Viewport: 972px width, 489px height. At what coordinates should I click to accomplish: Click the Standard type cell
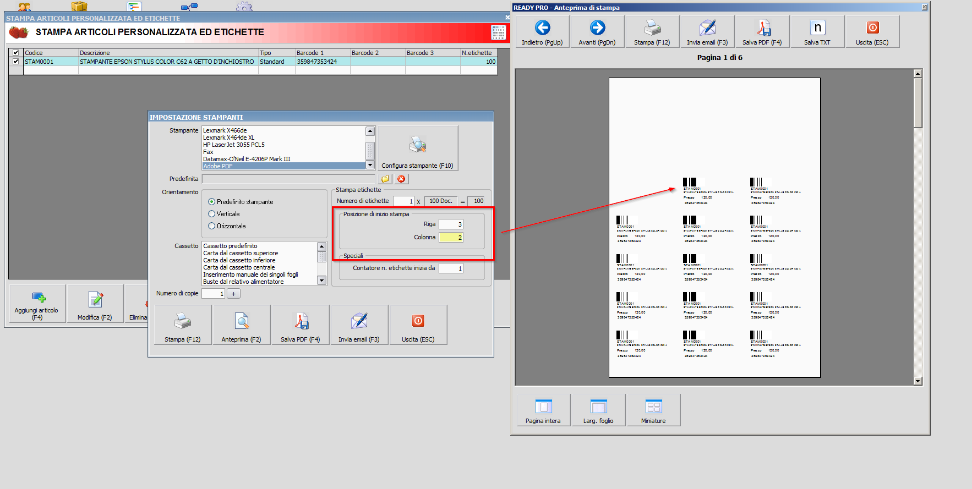[x=277, y=62]
